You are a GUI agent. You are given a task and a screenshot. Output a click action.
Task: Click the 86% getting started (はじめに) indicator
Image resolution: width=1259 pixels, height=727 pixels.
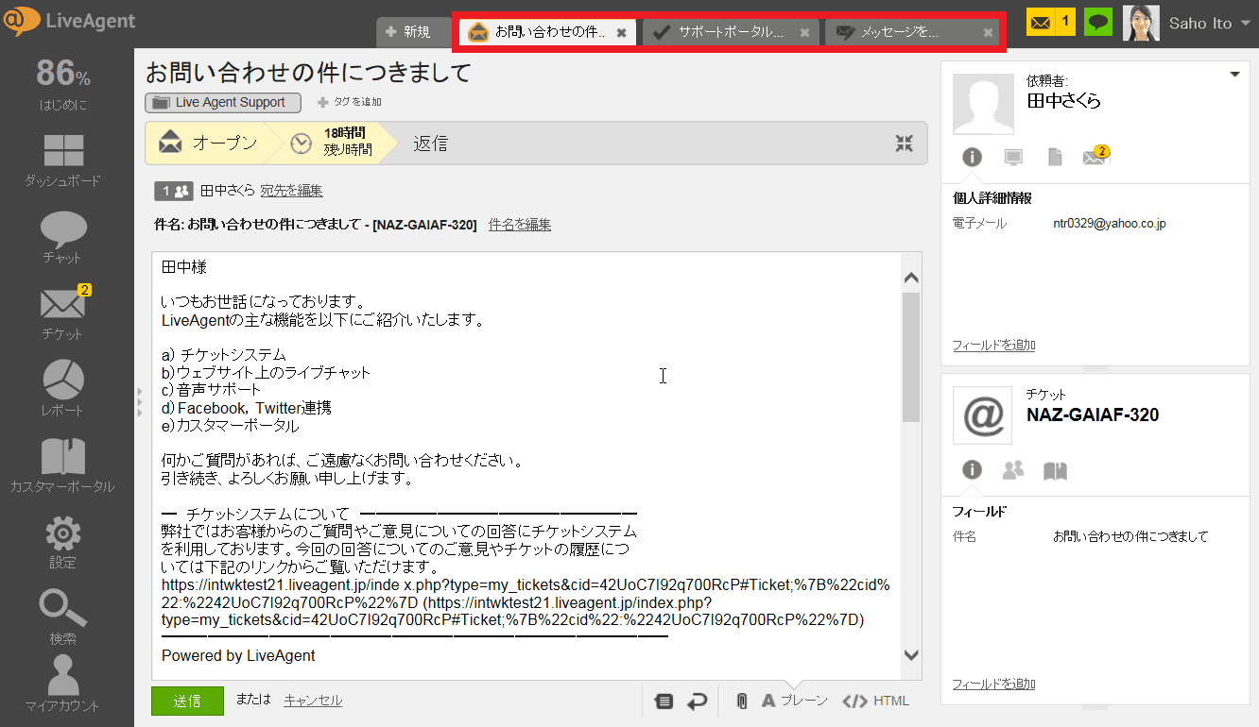pyautogui.click(x=63, y=84)
